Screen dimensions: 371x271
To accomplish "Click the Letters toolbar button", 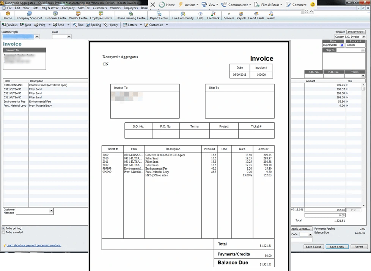I will (130, 25).
